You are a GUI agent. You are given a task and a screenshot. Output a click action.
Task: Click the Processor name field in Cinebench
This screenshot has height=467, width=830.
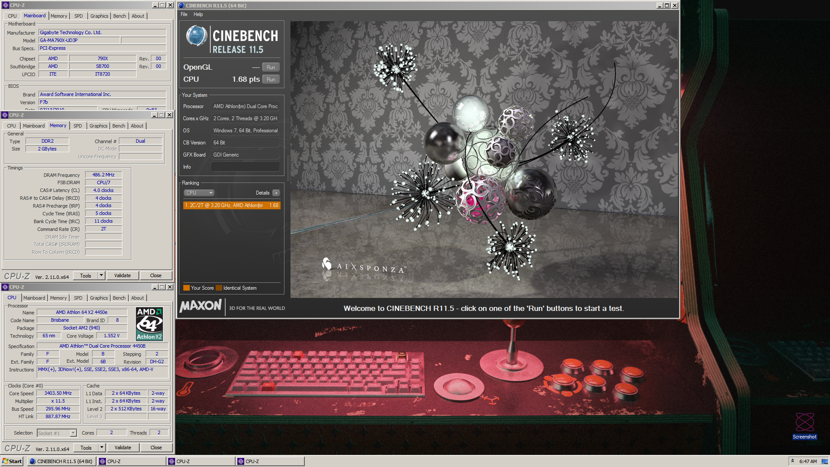click(x=245, y=106)
